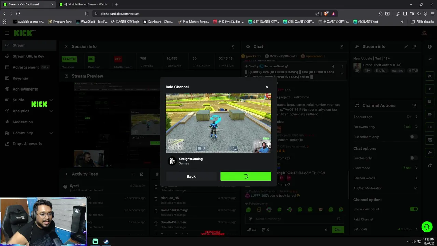Click the info icon in right rail
Viewport: 437px width, 246px height.
coord(430,47)
